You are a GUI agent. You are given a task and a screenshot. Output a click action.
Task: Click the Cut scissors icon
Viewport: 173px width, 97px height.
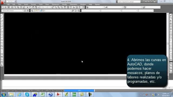click(x=28, y=7)
